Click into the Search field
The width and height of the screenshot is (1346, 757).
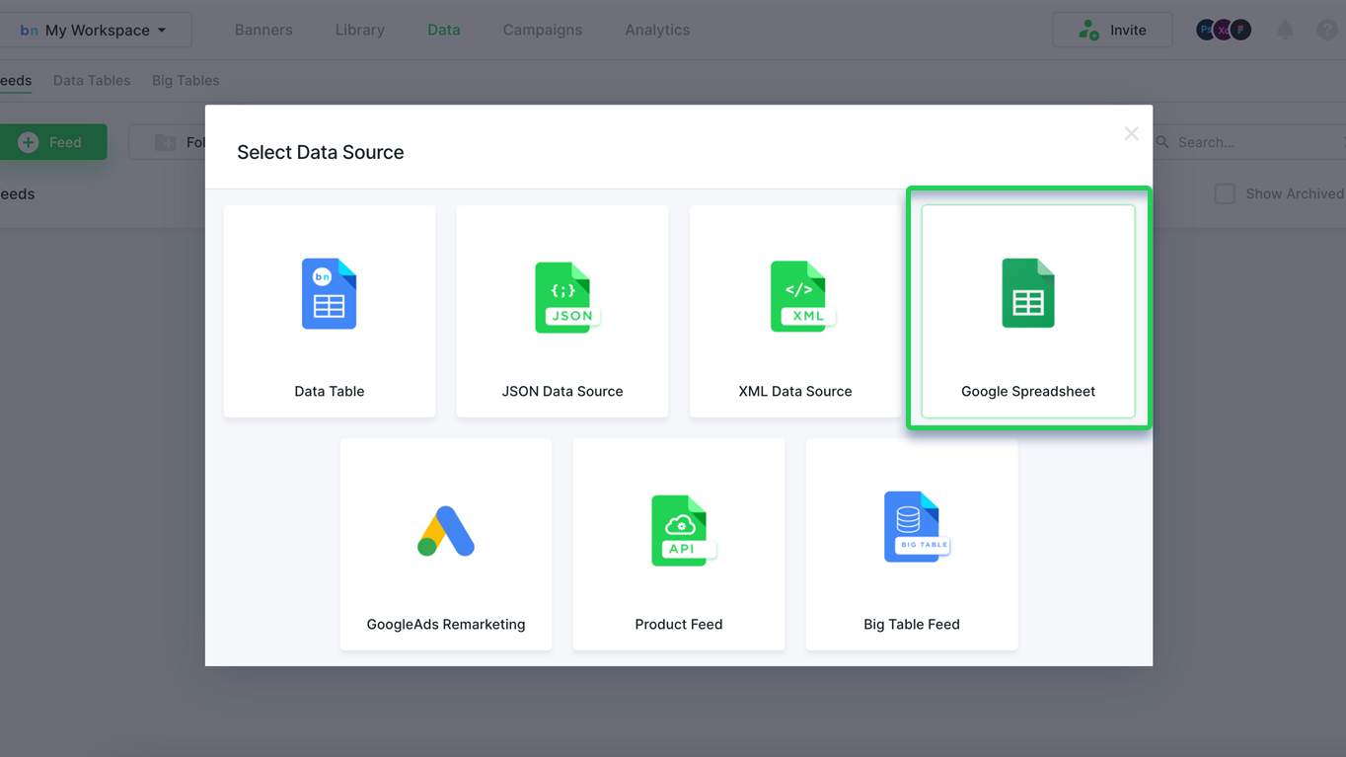coord(1248,142)
